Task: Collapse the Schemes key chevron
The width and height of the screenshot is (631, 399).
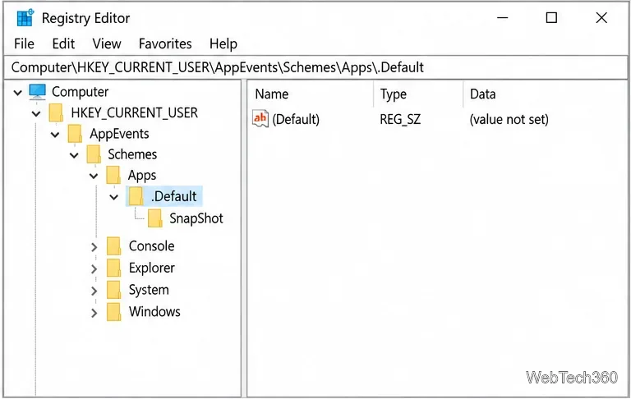Action: [x=74, y=155]
